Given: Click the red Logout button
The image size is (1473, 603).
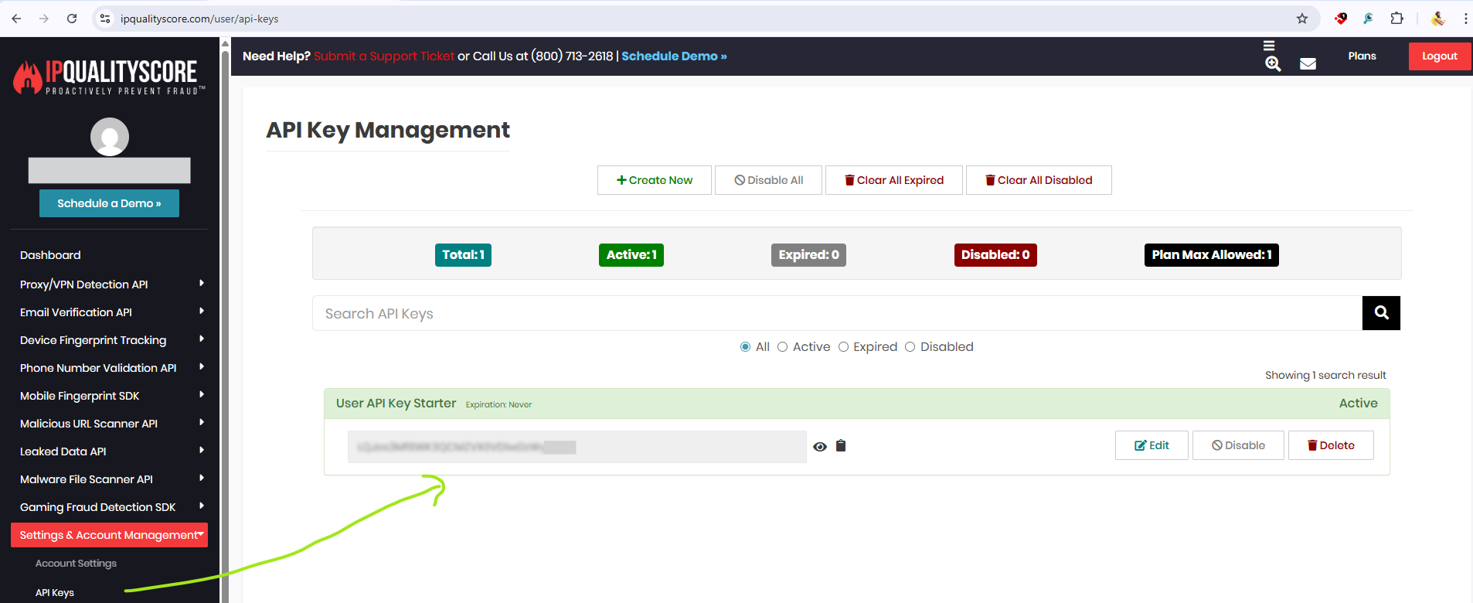Looking at the screenshot, I should (1439, 56).
